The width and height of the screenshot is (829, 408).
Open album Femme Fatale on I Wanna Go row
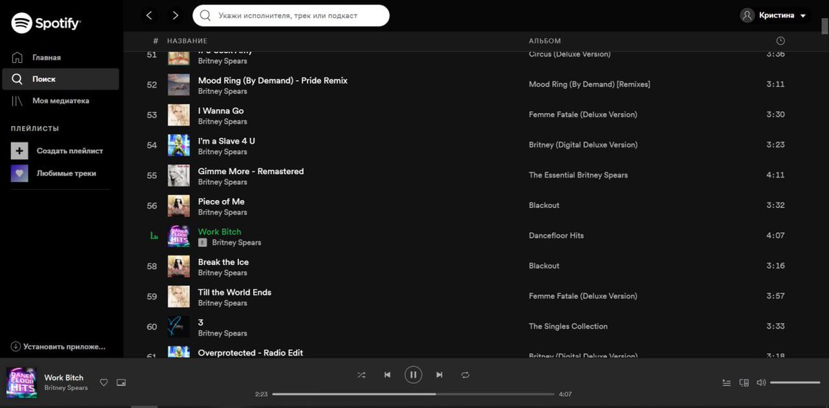coord(583,115)
